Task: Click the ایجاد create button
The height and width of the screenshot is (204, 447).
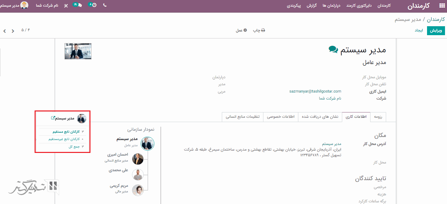Action: (x=418, y=31)
